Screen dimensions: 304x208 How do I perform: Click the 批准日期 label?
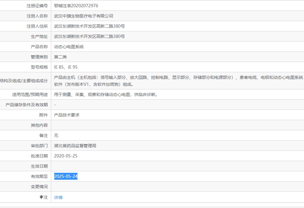pos(39,156)
